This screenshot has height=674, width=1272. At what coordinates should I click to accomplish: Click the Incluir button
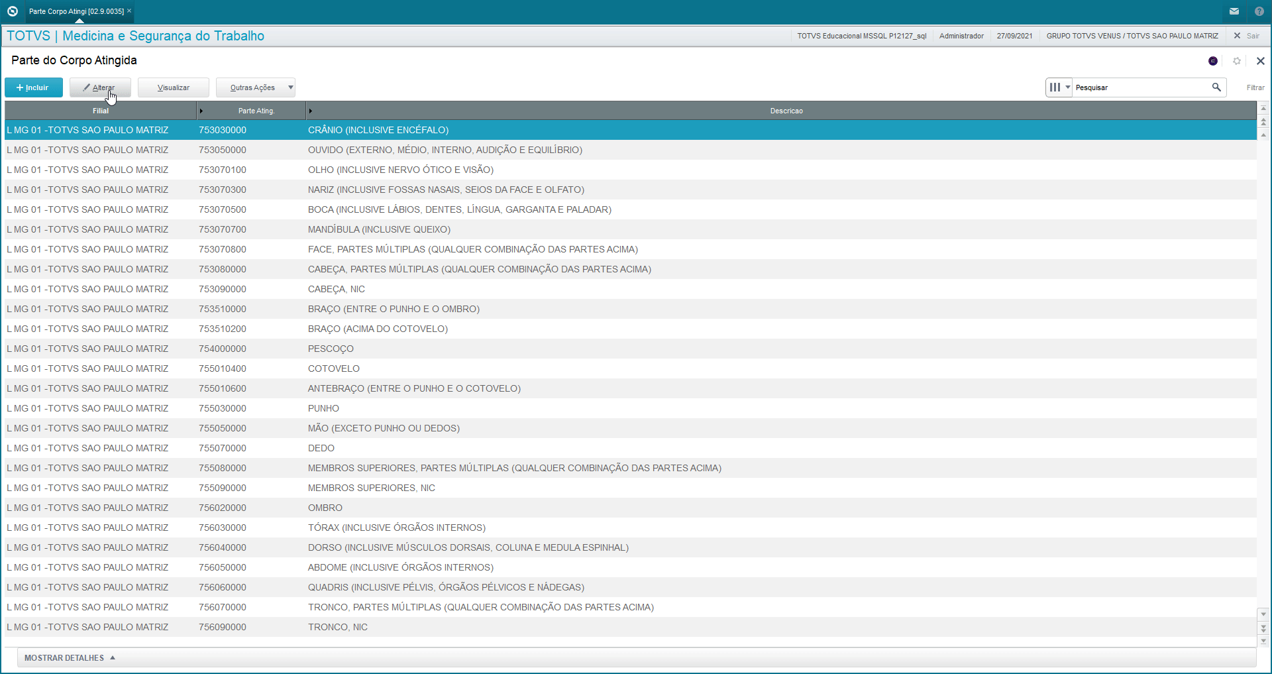point(34,87)
